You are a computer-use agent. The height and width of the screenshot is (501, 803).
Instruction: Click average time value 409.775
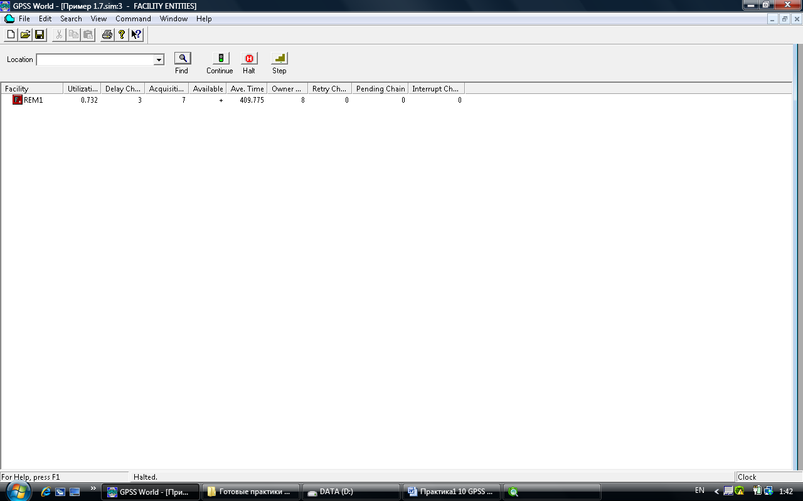(x=252, y=100)
